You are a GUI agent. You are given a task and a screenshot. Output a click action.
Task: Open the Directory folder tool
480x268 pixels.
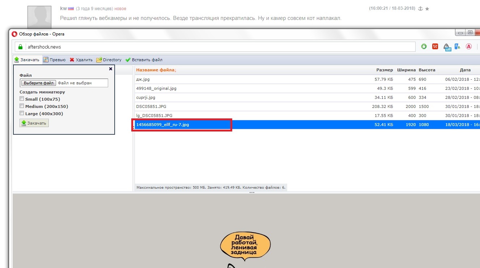click(99, 60)
